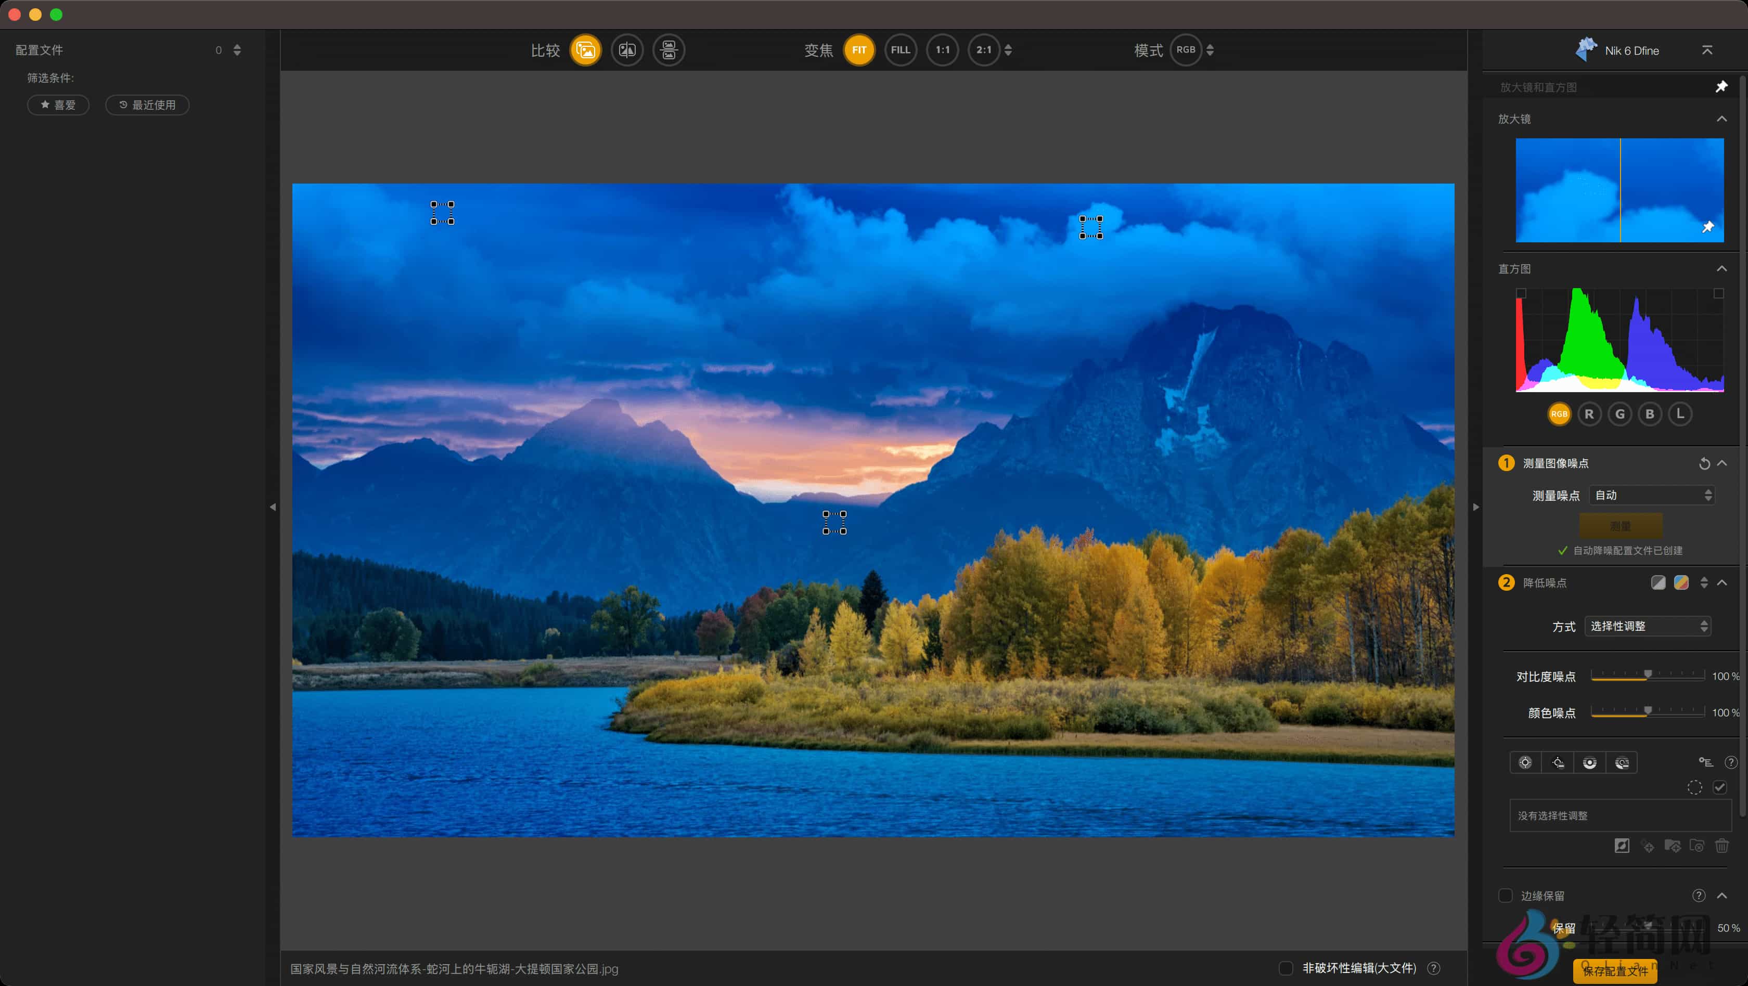Toggle the 边缘保留 option

pos(1507,895)
